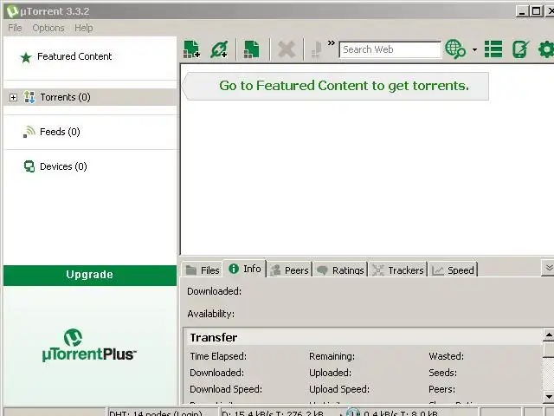This screenshot has width=554, height=416.
Task: Click the 'Wasted:' label
Action: click(447, 356)
